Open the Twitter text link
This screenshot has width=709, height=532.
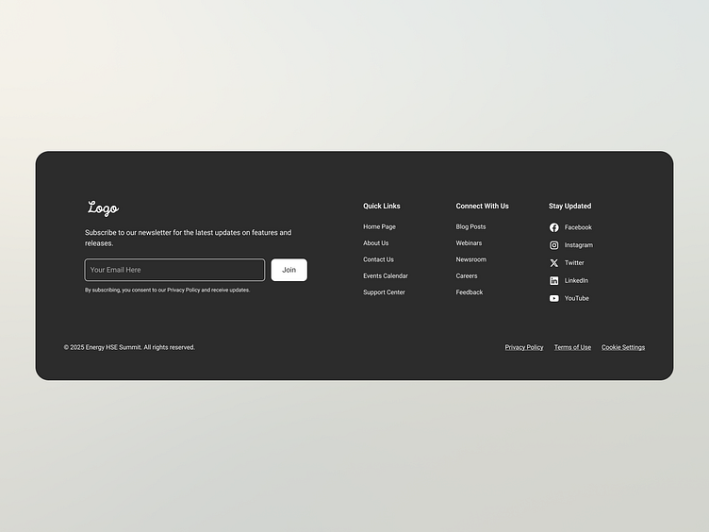574,263
